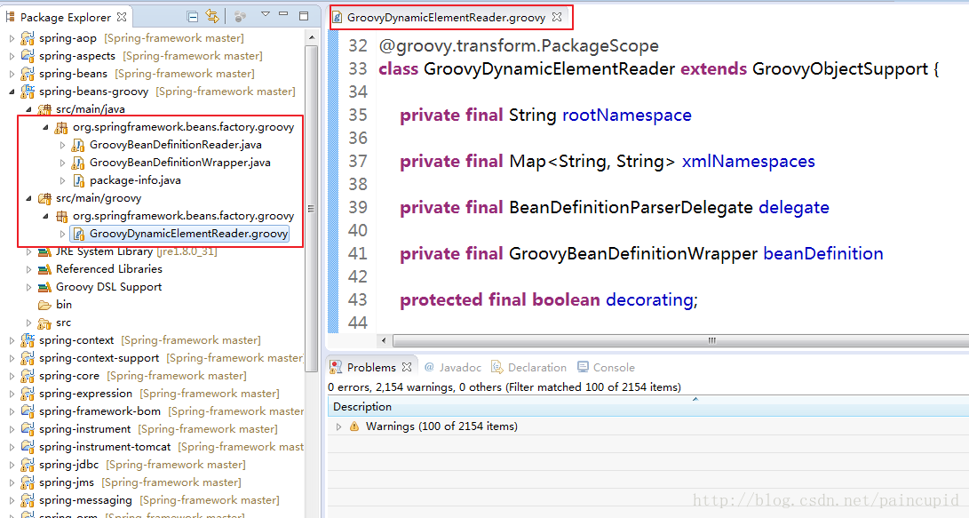This screenshot has height=518, width=969.
Task: Click spring-context project icon
Action: pos(28,340)
